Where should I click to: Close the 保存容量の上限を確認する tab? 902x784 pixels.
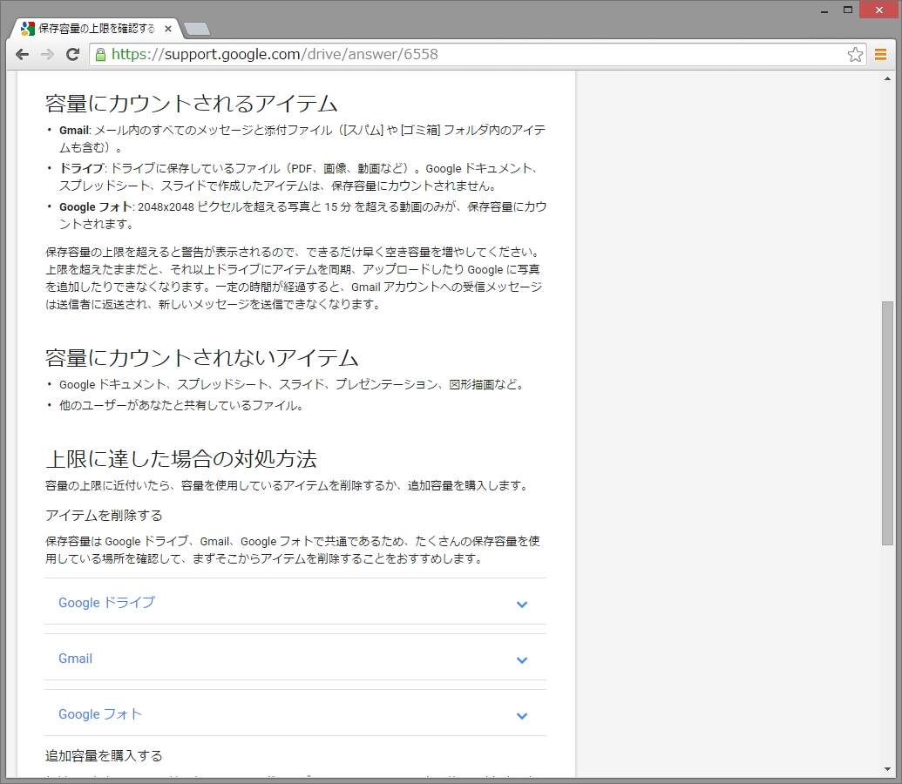[x=168, y=29]
